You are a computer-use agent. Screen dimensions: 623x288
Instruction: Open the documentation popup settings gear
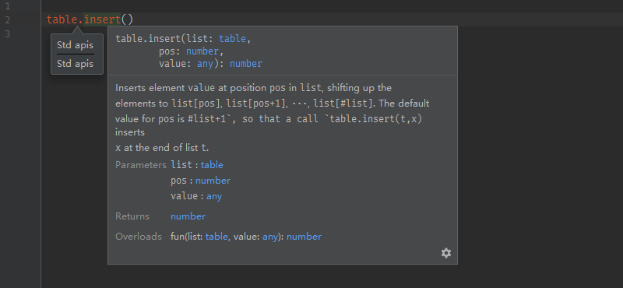pos(446,253)
